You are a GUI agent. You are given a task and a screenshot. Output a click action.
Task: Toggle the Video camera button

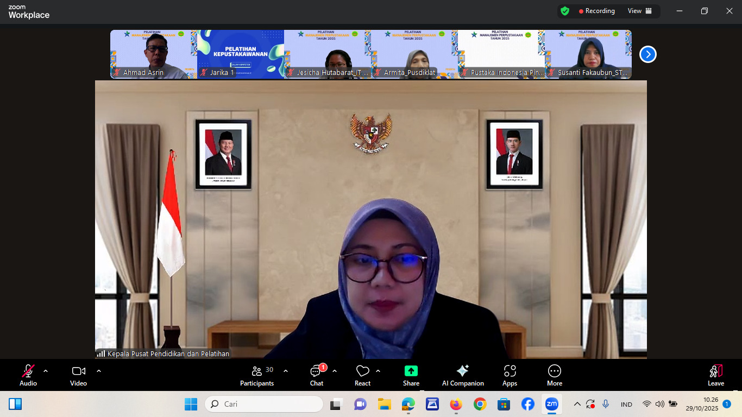tap(78, 375)
